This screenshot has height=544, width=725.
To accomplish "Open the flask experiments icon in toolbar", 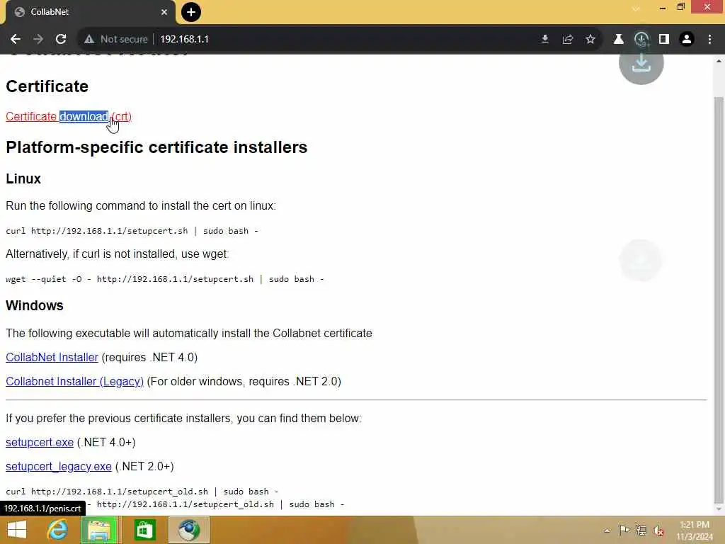I will (x=618, y=40).
